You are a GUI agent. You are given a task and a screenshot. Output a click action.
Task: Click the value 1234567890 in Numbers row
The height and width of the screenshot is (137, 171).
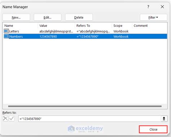(48, 37)
